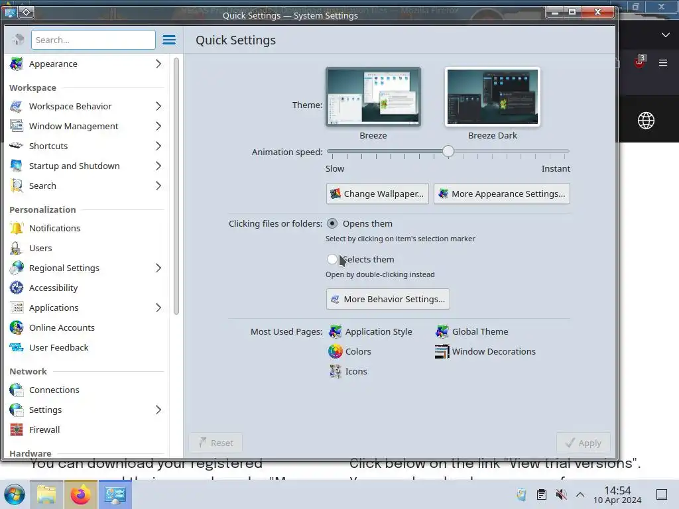Expand Regional Settings chevron
Image resolution: width=679 pixels, height=509 pixels.
158,268
